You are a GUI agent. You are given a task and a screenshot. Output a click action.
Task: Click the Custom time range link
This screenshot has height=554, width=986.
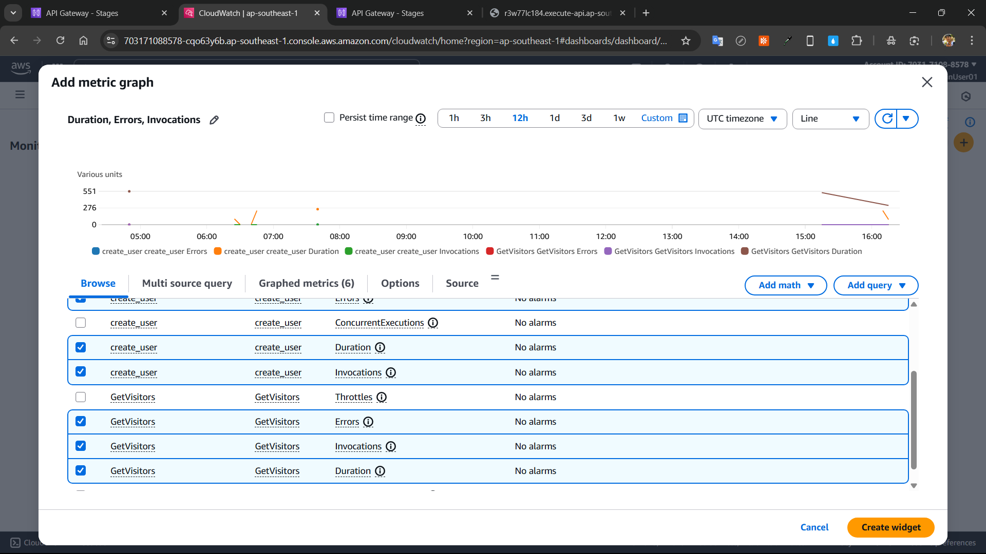(657, 118)
